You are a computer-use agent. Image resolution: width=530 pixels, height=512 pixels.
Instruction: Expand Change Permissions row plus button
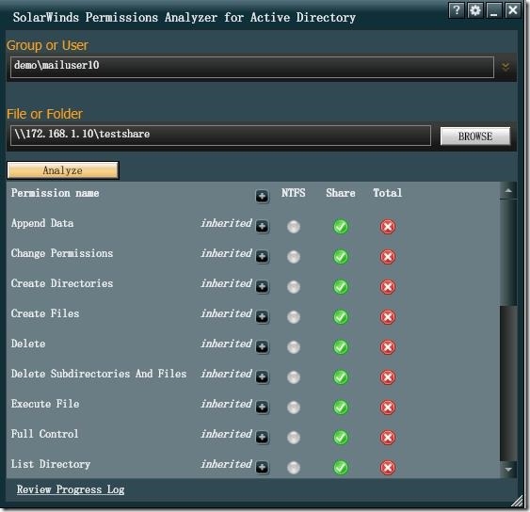tap(262, 257)
